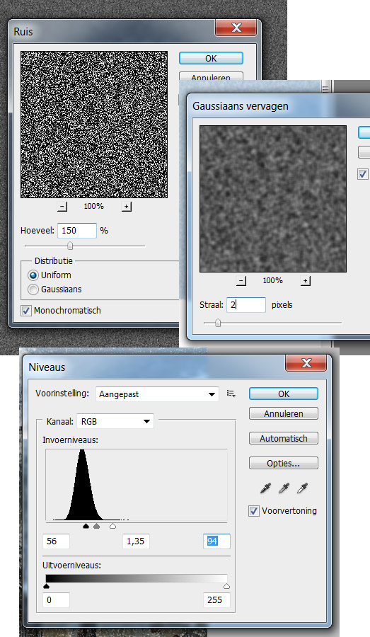Click the Hoeveel amount slider handle
Screen dimensions: 370x637
(70, 246)
